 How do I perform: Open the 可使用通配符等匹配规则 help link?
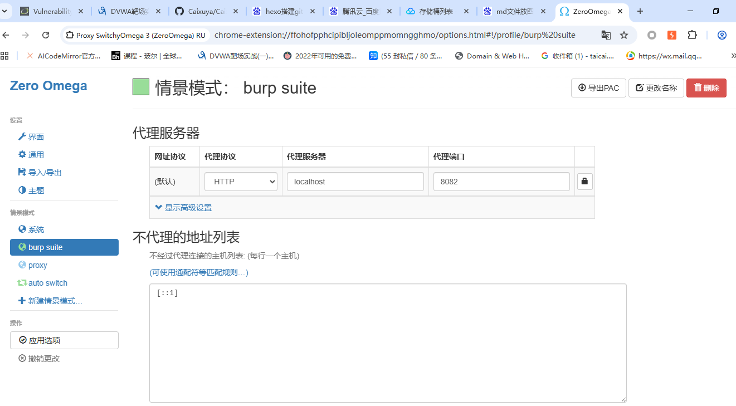(x=199, y=272)
